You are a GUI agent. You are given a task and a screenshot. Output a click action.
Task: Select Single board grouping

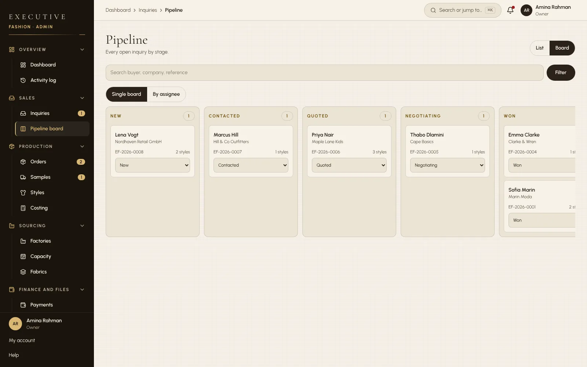click(127, 94)
